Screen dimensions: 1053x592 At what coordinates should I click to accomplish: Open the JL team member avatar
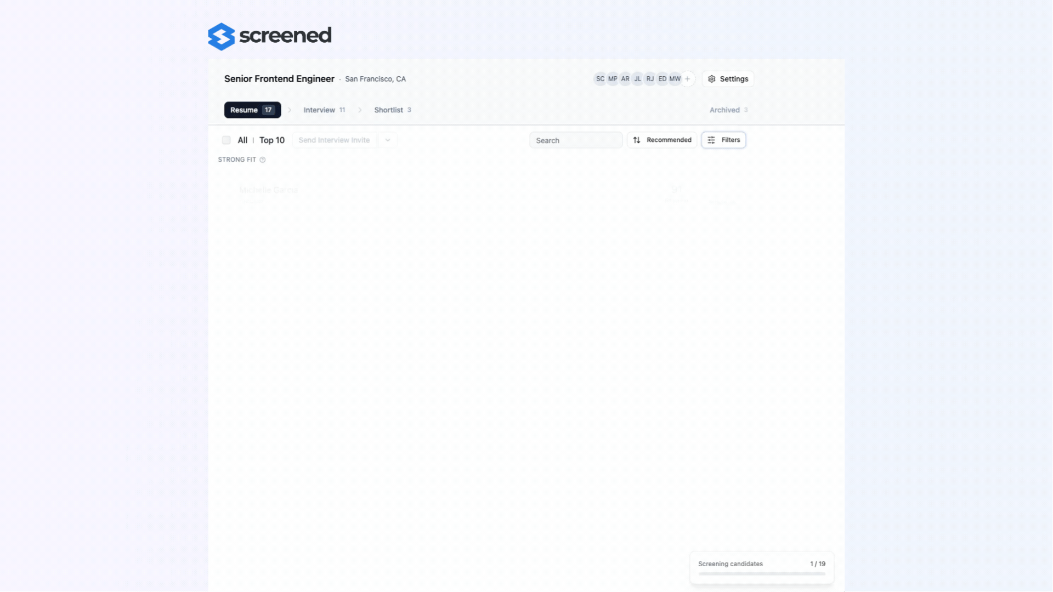point(637,79)
